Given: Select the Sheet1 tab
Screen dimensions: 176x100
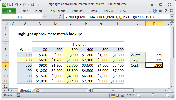Looking at the screenshot, I should 25,90.
